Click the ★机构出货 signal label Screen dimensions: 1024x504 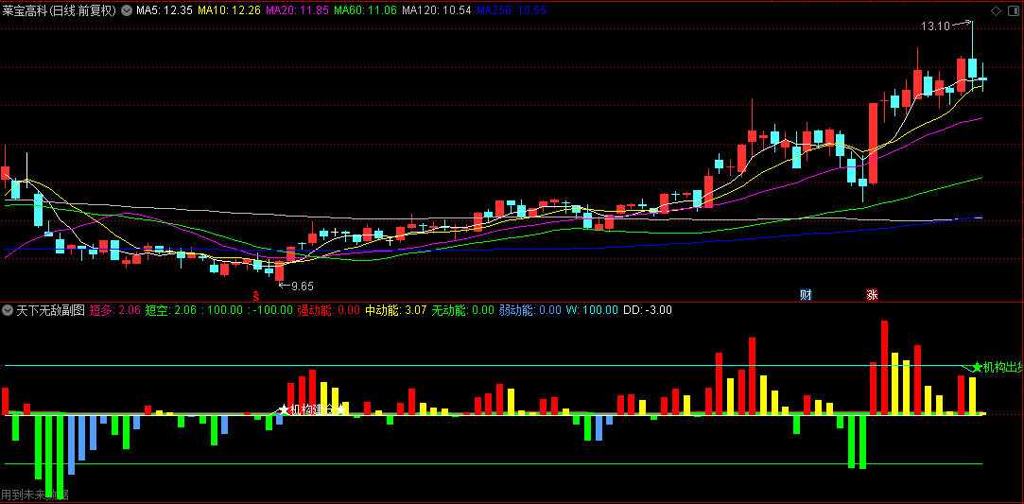pos(998,368)
